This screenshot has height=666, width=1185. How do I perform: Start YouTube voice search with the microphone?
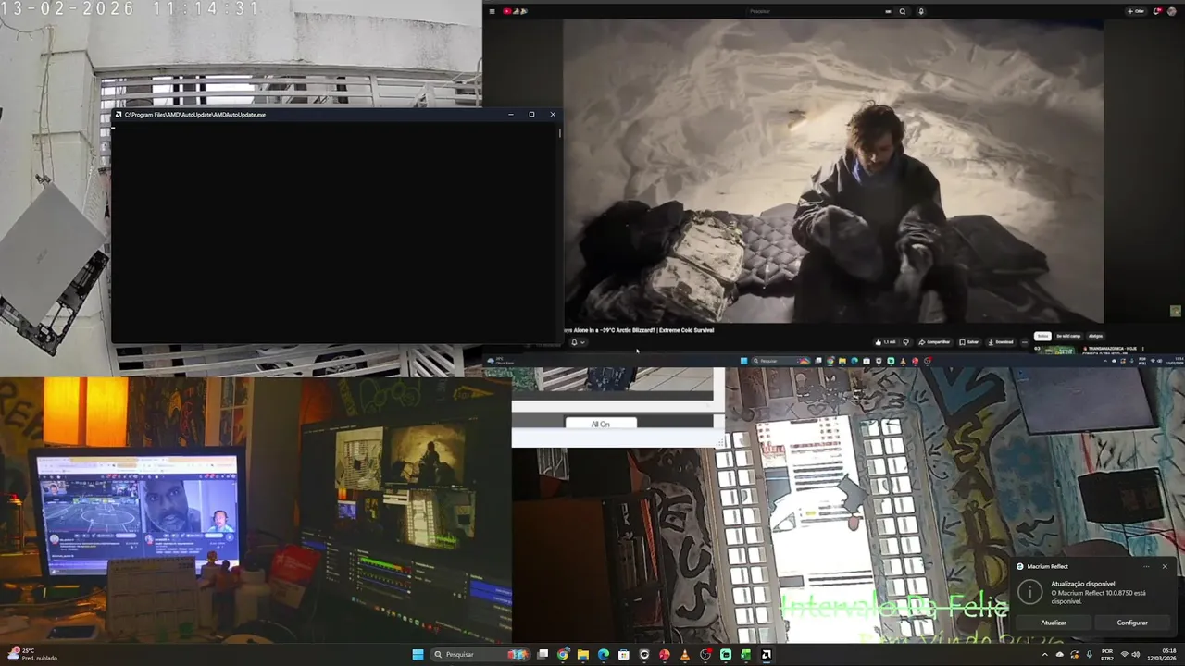click(920, 11)
